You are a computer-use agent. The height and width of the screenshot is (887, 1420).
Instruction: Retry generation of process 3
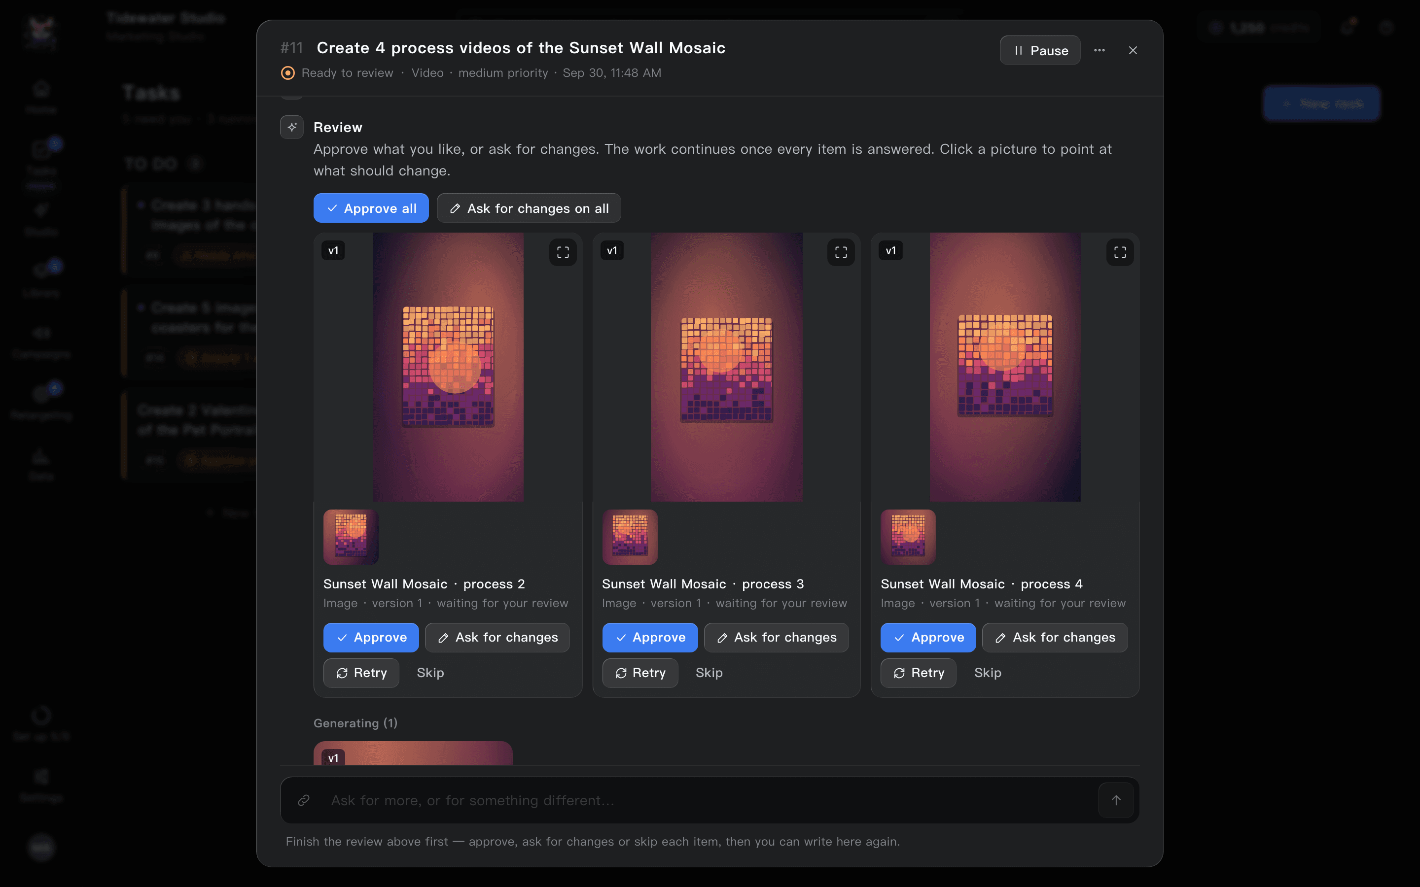click(640, 673)
